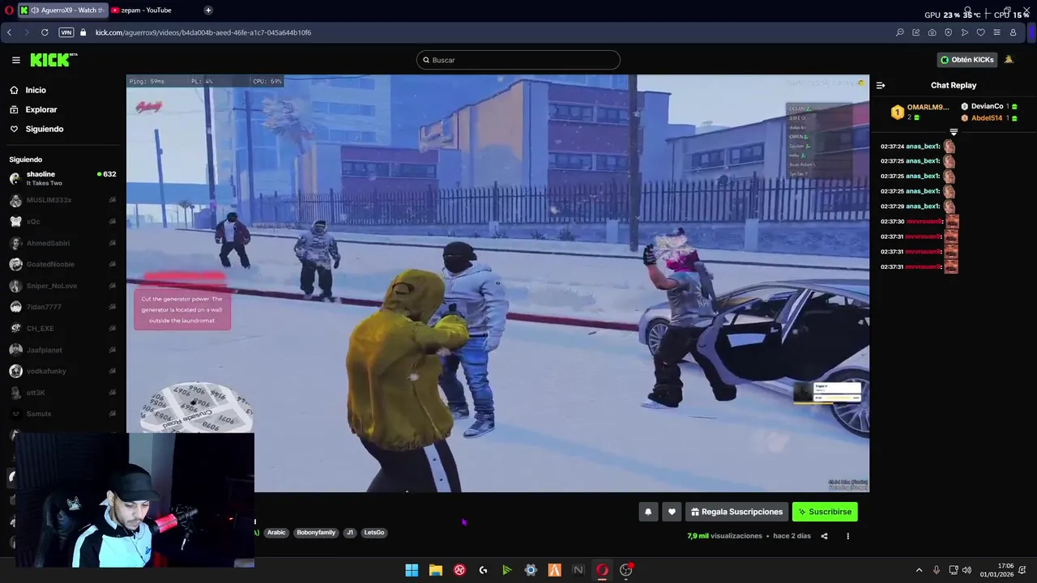Open the Kick hamburger menu
The width and height of the screenshot is (1037, 583).
(15, 60)
